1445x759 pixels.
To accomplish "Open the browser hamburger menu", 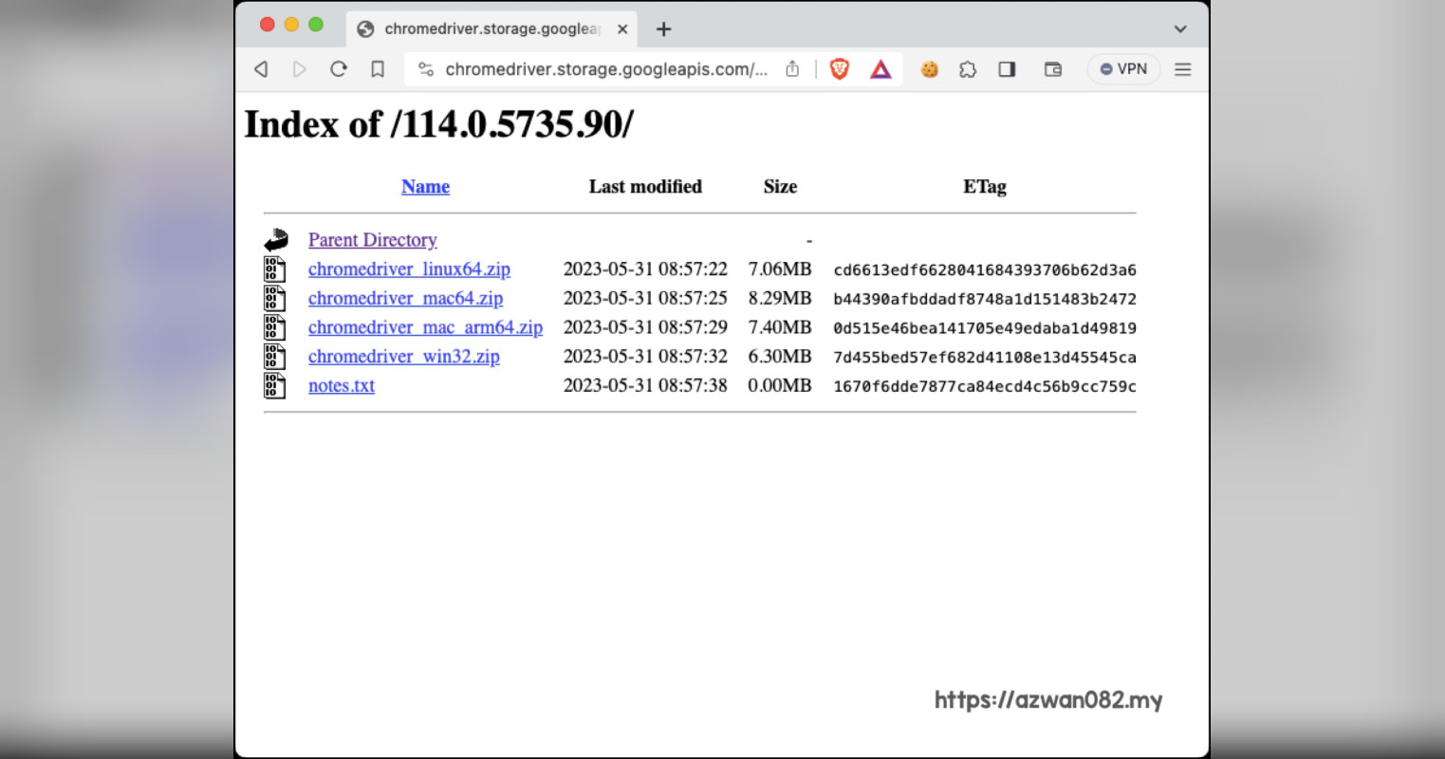I will [1182, 69].
